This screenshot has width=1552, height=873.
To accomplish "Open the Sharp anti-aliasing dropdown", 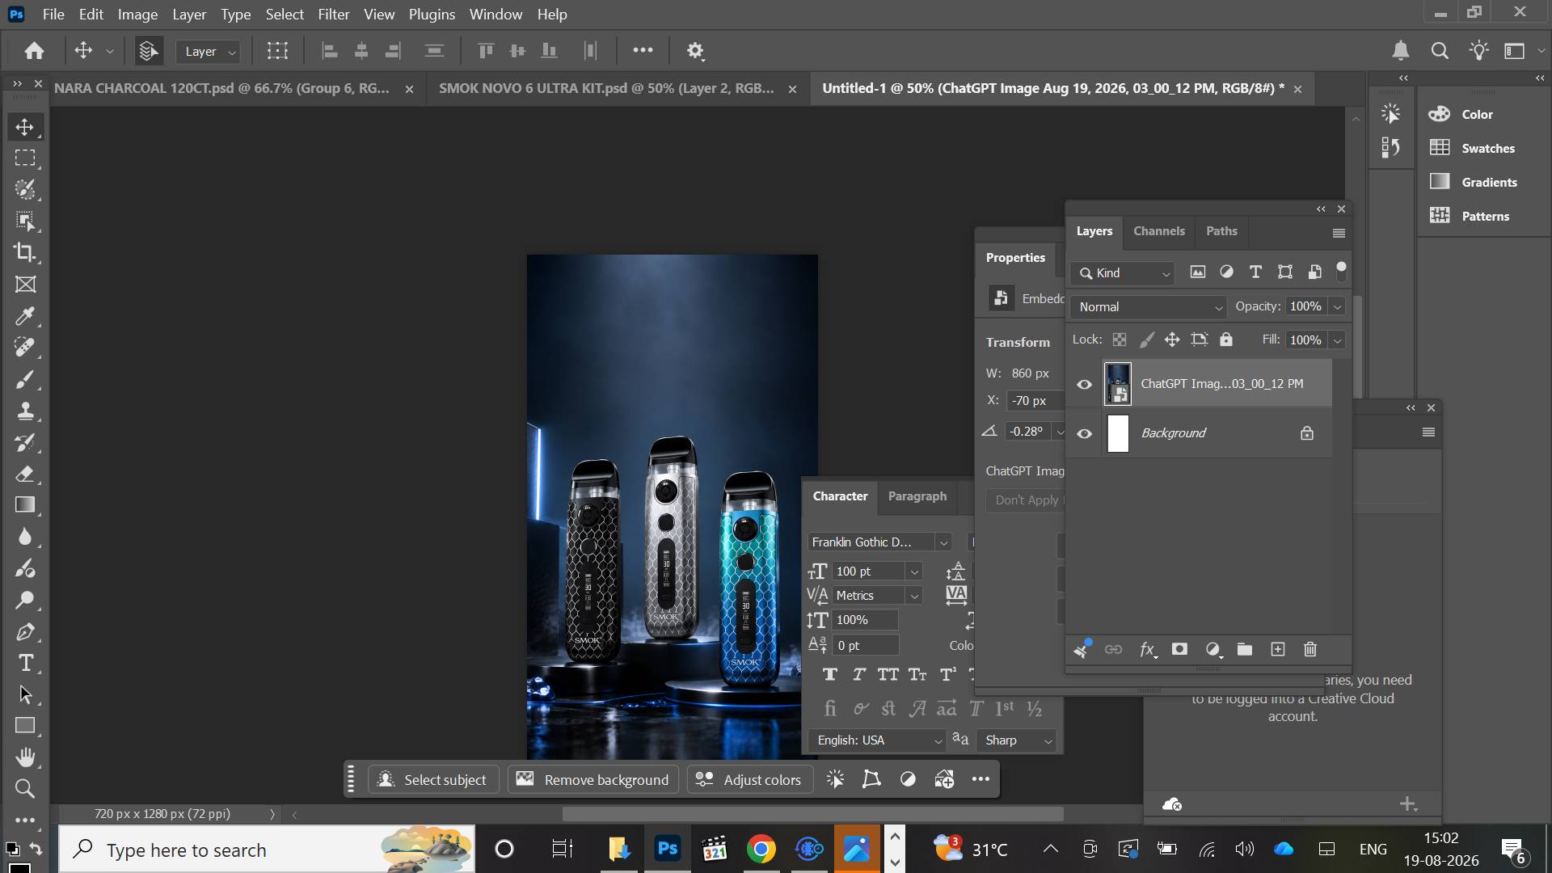I will [x=1017, y=740].
